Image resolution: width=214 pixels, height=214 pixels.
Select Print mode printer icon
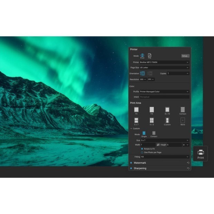(142, 55)
